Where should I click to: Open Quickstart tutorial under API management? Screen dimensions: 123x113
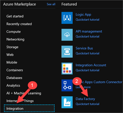(87, 36)
